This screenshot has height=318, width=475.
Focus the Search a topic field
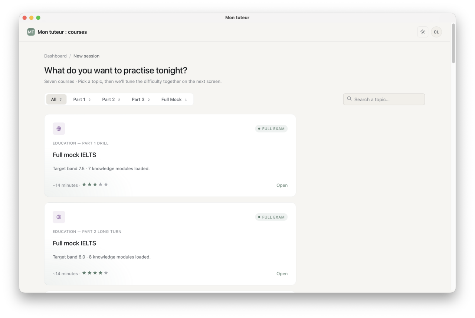tap(384, 99)
